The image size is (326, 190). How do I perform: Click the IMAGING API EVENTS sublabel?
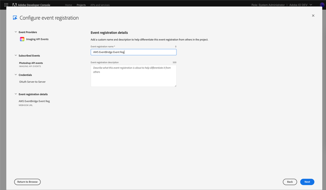[30, 67]
